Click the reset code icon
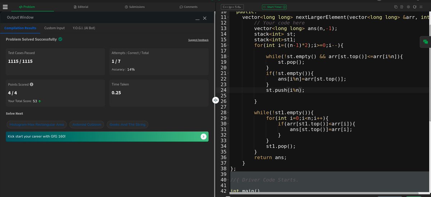 pos(414,7)
